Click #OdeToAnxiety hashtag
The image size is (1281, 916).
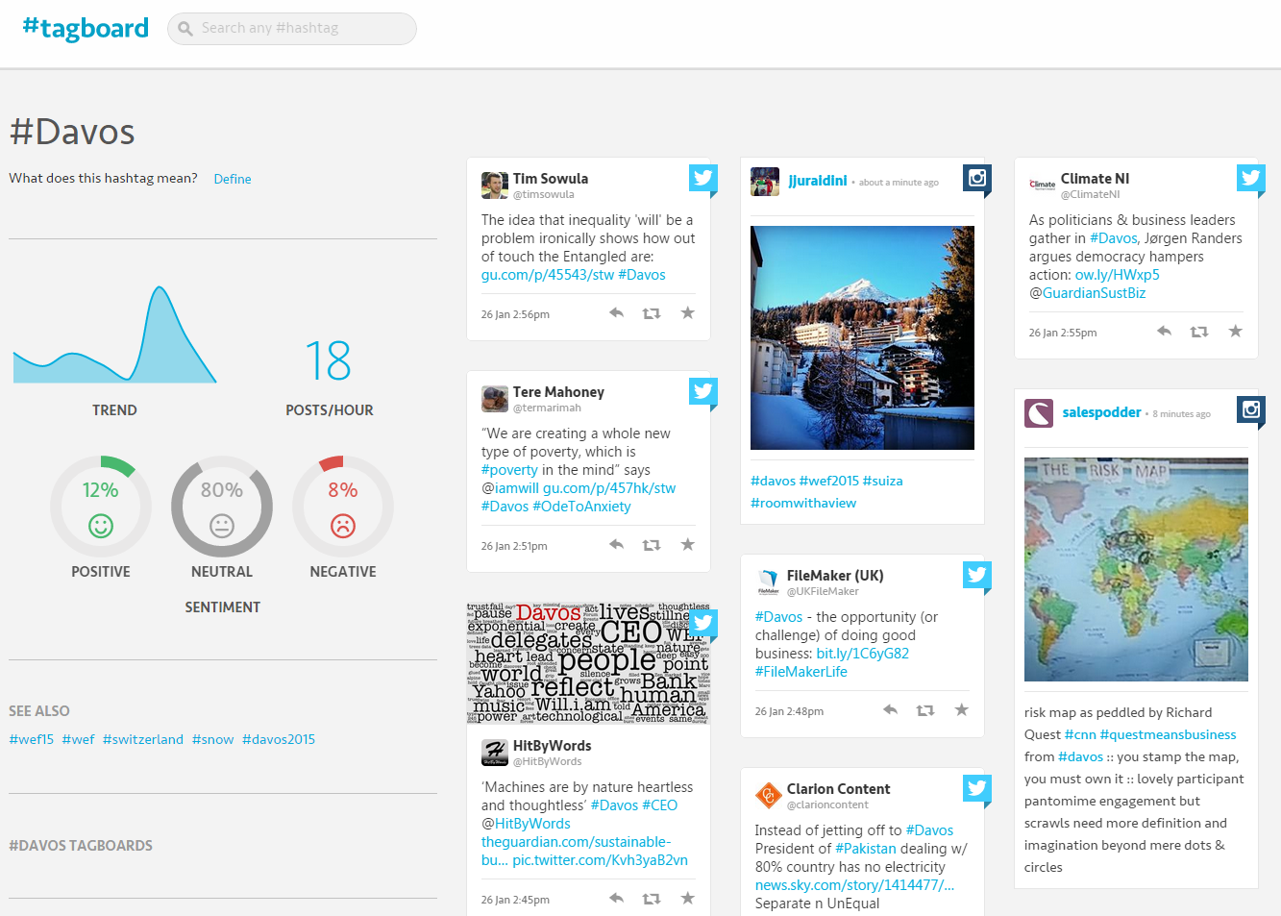click(x=581, y=507)
